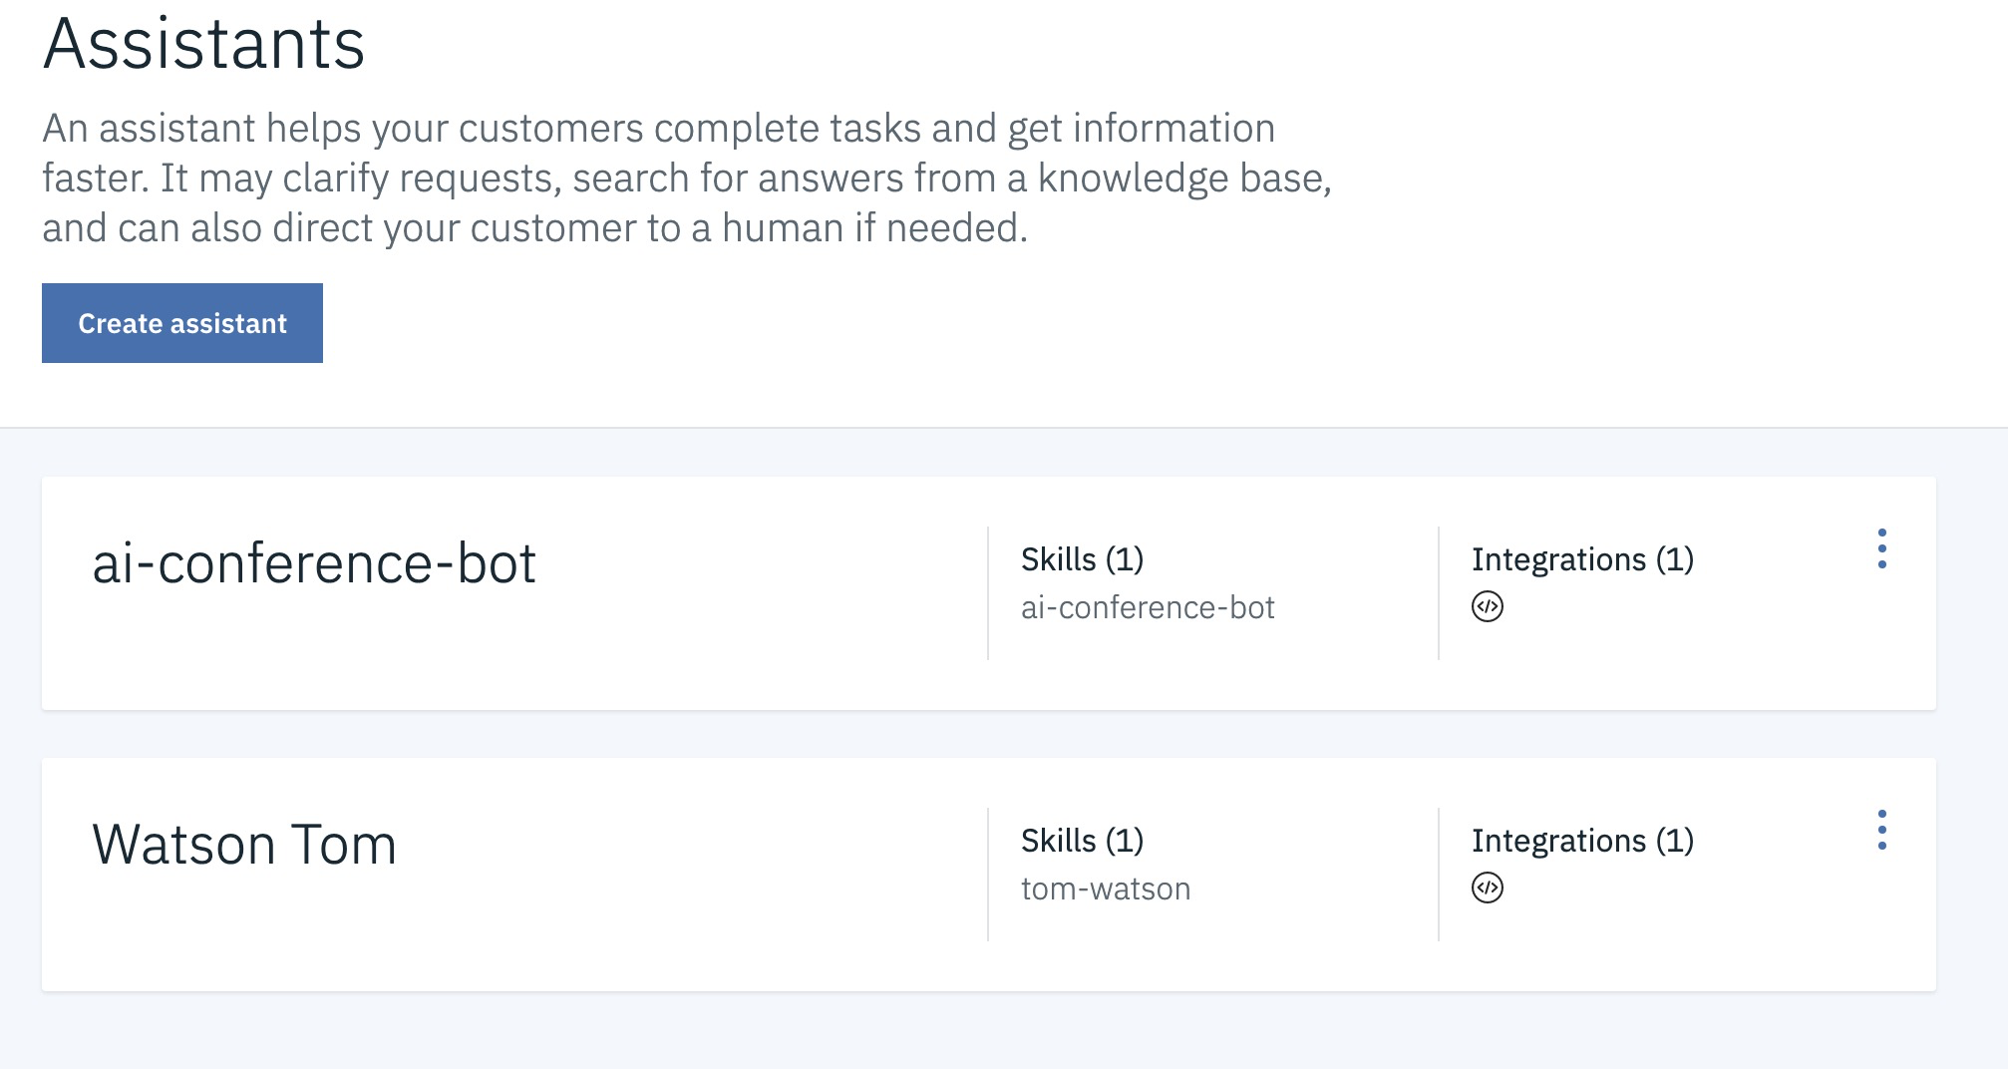Click Integrations (1) label in Watson Tom card
This screenshot has height=1069, width=2008.
pos(1582,841)
